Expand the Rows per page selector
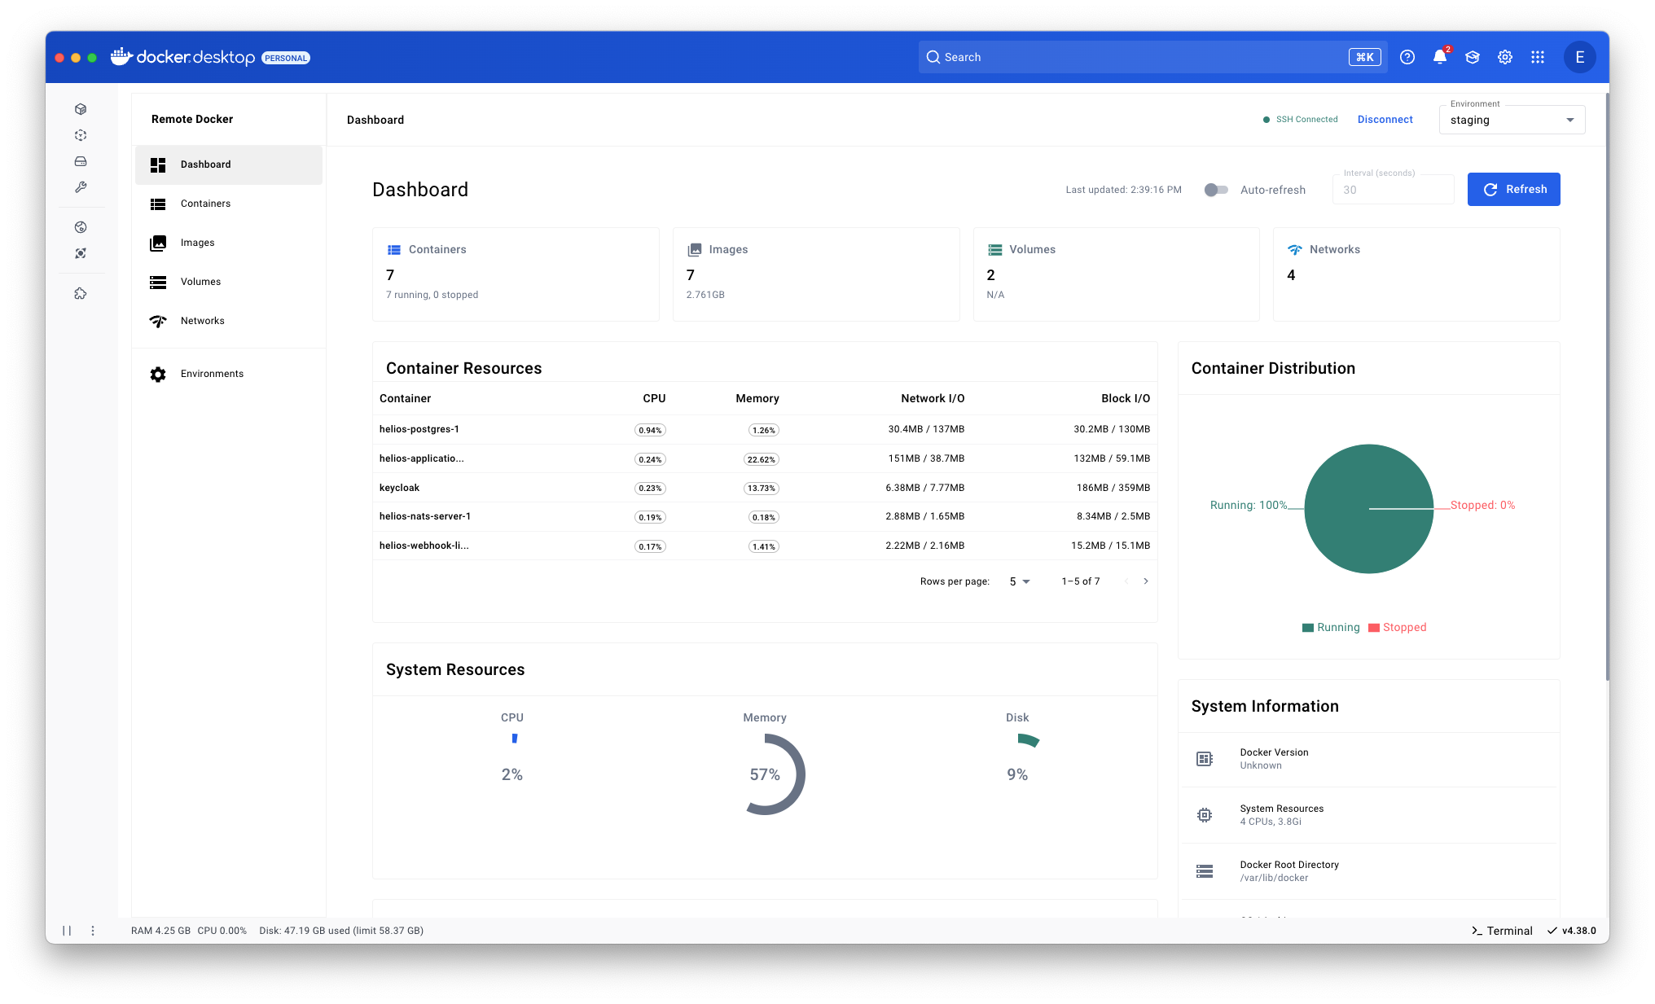This screenshot has width=1655, height=1004. [x=1019, y=581]
